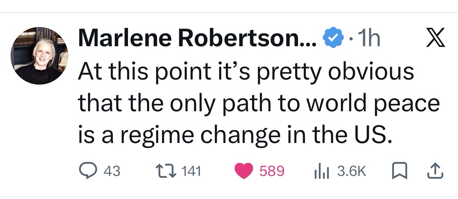Image resolution: width=458 pixels, height=199 pixels.
Task: Click the blue verified checkmark badge
Action: tap(331, 39)
